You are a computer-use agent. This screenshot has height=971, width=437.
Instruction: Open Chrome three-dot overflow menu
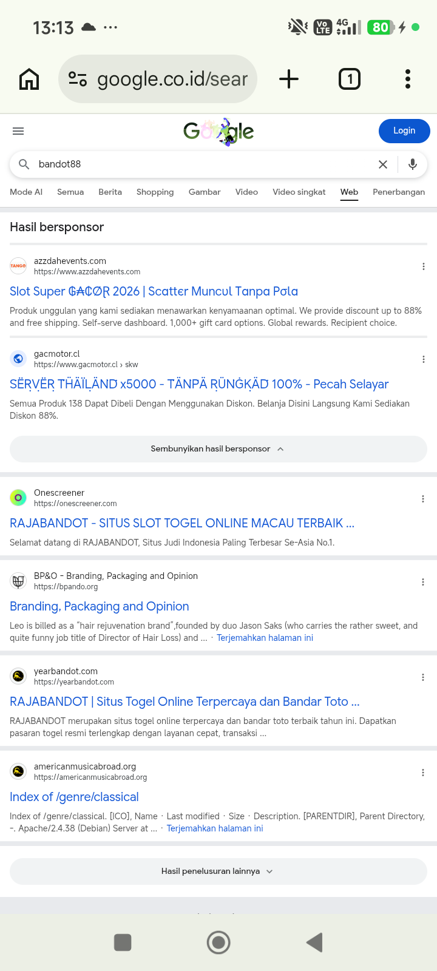408,79
